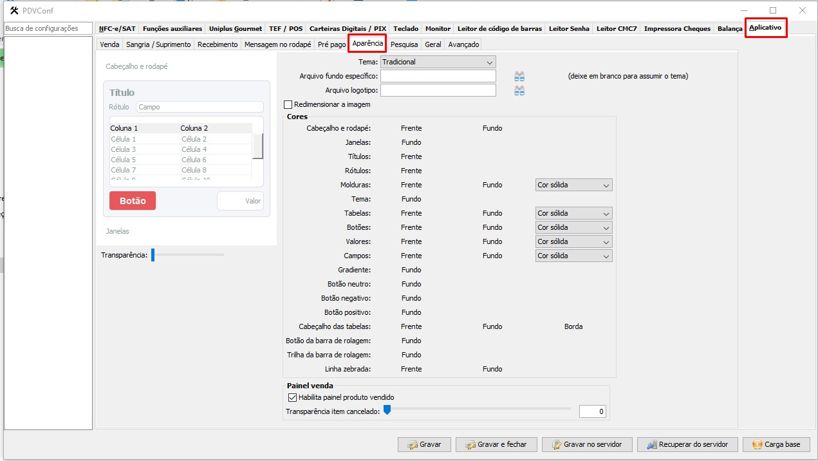Open Pré pago sub-tab
The width and height of the screenshot is (818, 461).
pos(331,44)
